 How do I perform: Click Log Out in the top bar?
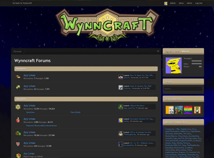tap(199, 3)
